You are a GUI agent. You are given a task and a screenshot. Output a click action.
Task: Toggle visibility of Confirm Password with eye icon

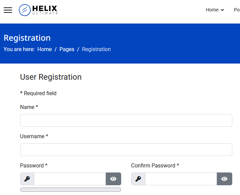click(x=225, y=179)
